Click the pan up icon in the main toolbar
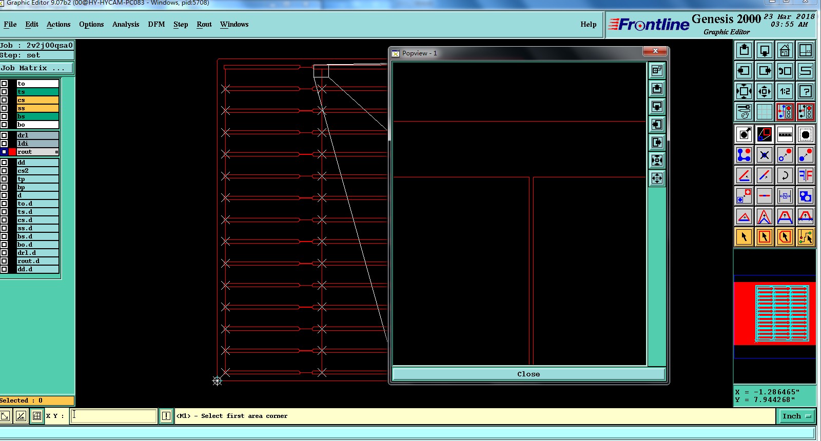The width and height of the screenshot is (821, 441). click(744, 50)
